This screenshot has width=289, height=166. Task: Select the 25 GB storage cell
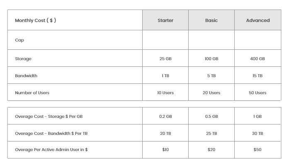coord(165,59)
